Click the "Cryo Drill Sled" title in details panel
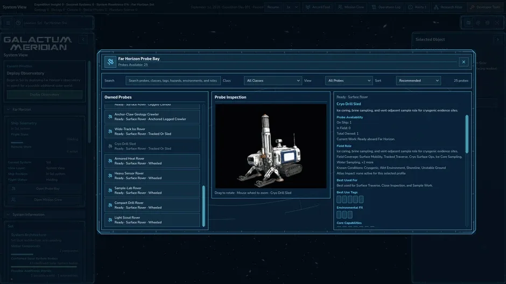Viewport: 506px width, 284px height. [348, 104]
